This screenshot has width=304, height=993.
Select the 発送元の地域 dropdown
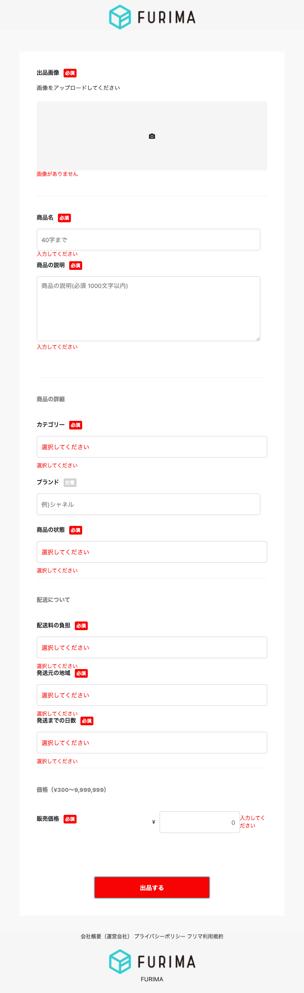point(152,695)
